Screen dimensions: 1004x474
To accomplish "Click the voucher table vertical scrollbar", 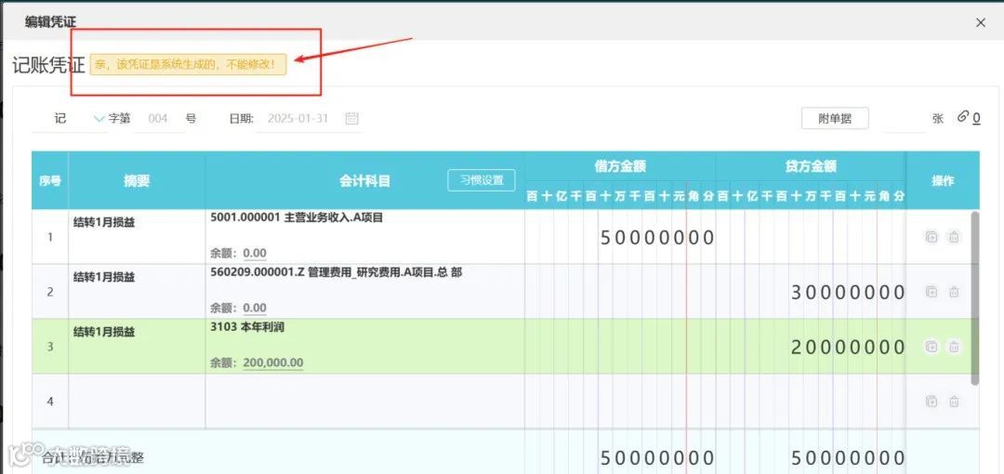I will pos(974,297).
